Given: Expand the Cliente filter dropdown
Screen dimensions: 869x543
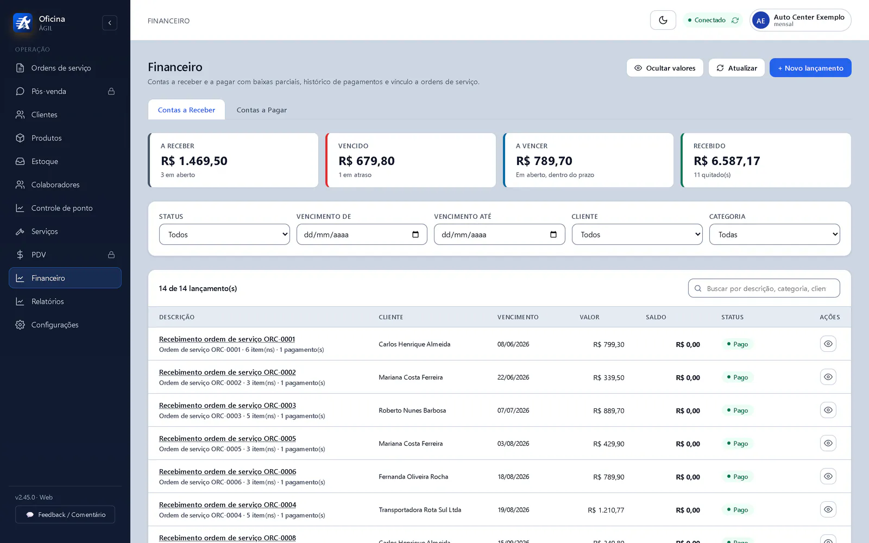Looking at the screenshot, I should 637,235.
